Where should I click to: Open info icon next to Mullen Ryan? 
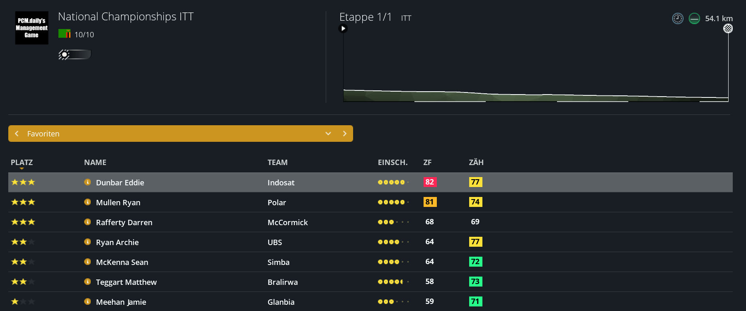tap(87, 202)
